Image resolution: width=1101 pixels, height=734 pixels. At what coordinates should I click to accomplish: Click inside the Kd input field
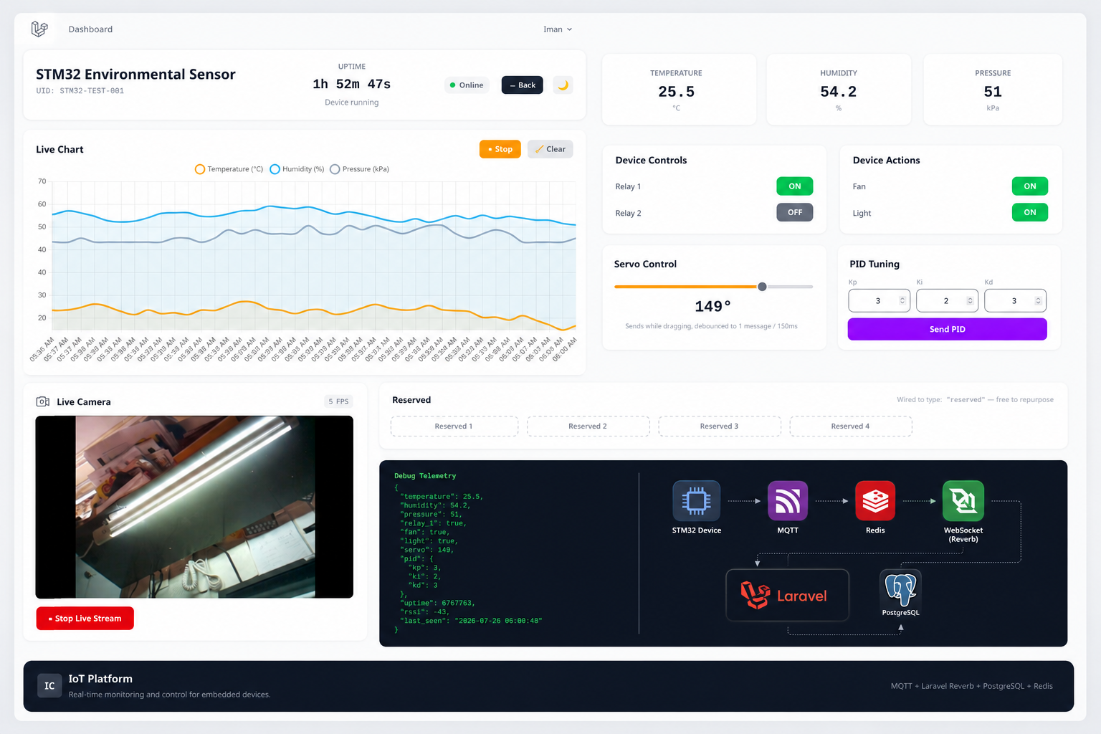point(1015,301)
